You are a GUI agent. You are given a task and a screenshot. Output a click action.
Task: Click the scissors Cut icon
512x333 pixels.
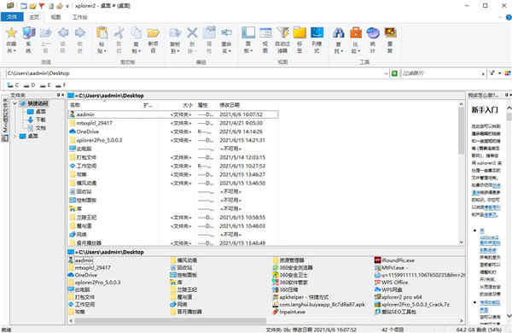(x=119, y=32)
